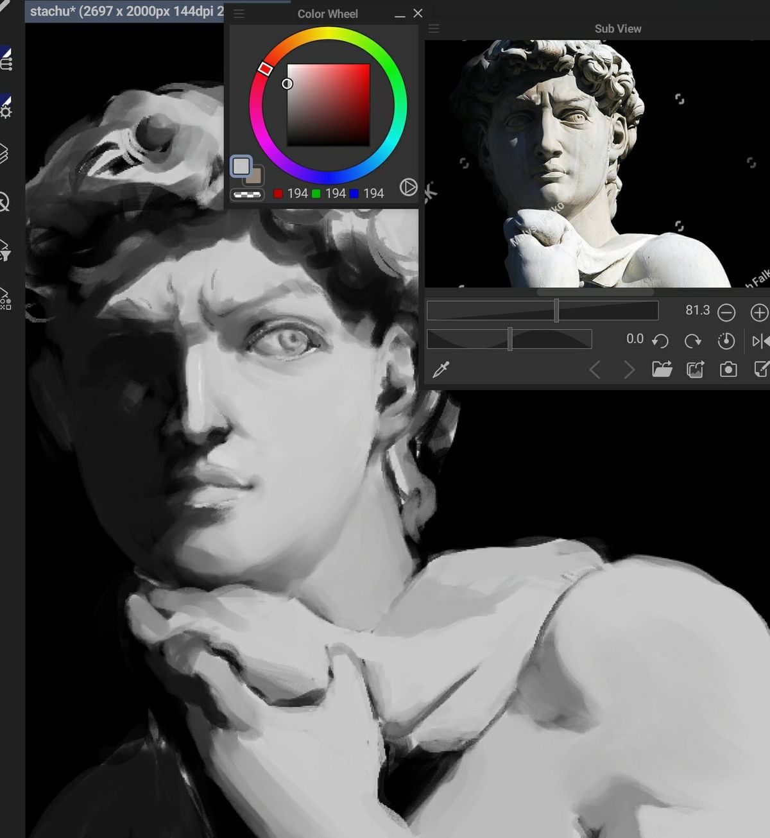
Task: Go to next Sub View image
Action: click(x=629, y=370)
